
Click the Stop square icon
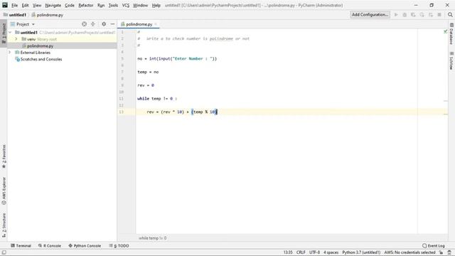pos(439,15)
